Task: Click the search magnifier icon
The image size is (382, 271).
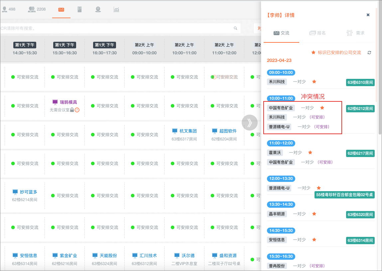Action: click(235, 28)
